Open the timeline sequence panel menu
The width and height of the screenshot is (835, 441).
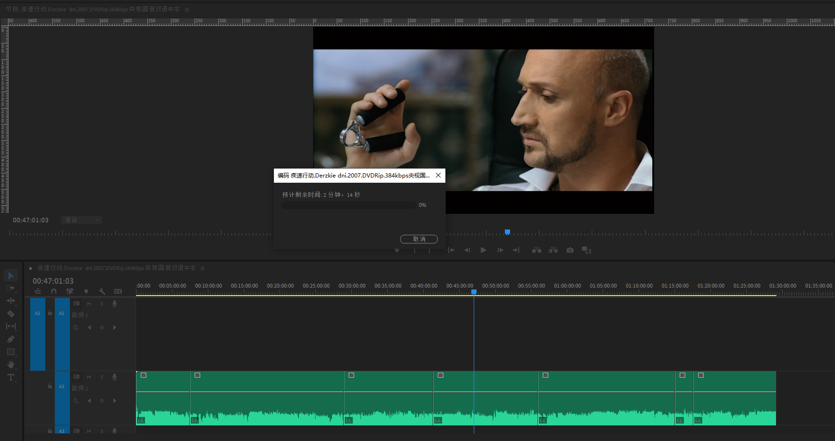[203, 268]
